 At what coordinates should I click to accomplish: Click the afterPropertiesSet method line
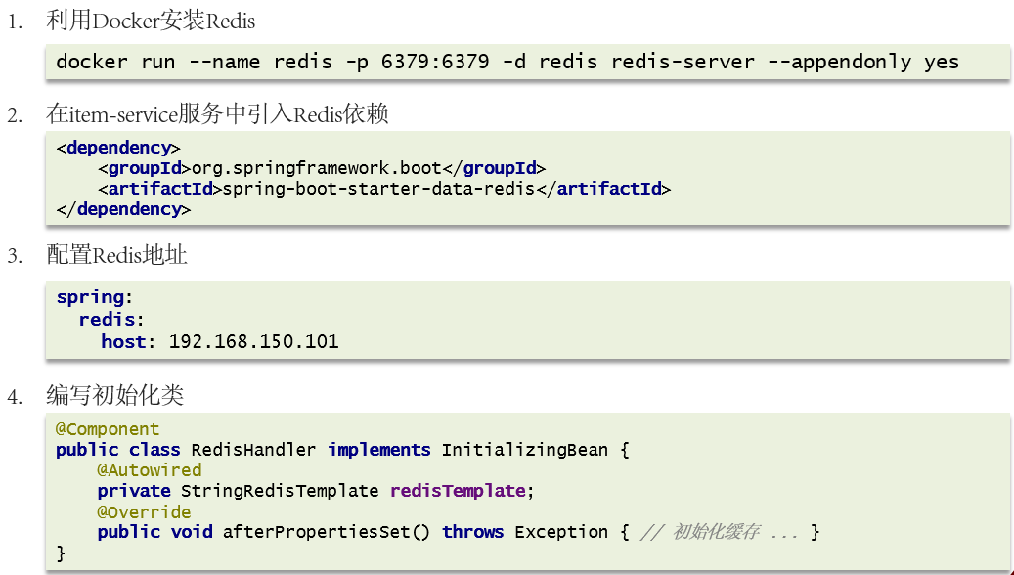459,532
